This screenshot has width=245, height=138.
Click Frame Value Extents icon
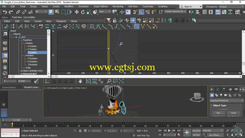94,81
